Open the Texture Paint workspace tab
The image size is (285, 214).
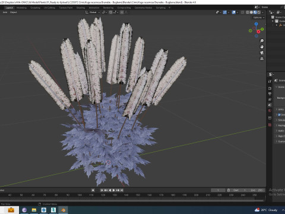tap(66, 8)
